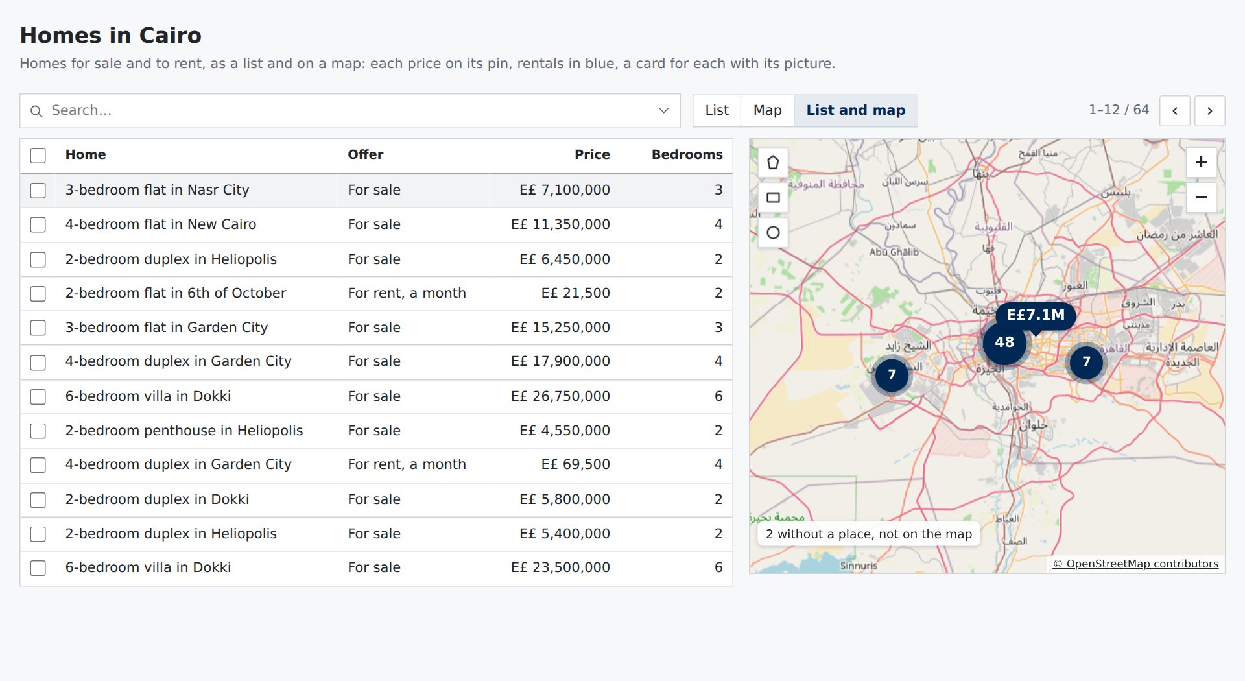Toggle the select-all checkbox in table header
The image size is (1245, 681).
38,156
